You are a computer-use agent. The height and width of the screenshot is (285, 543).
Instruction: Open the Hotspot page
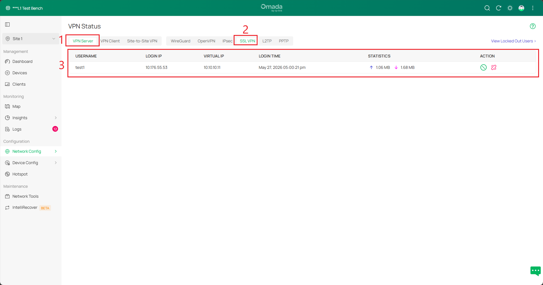(20, 174)
